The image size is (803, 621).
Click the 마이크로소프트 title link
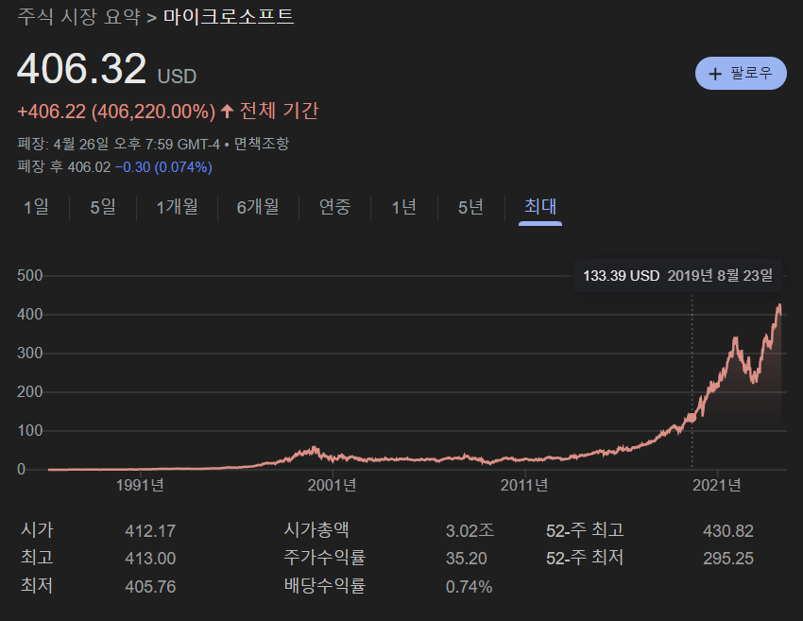click(x=227, y=16)
